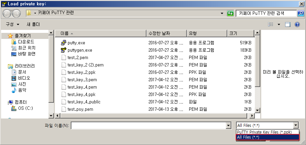Click the search magnifier icon

click(x=300, y=13)
